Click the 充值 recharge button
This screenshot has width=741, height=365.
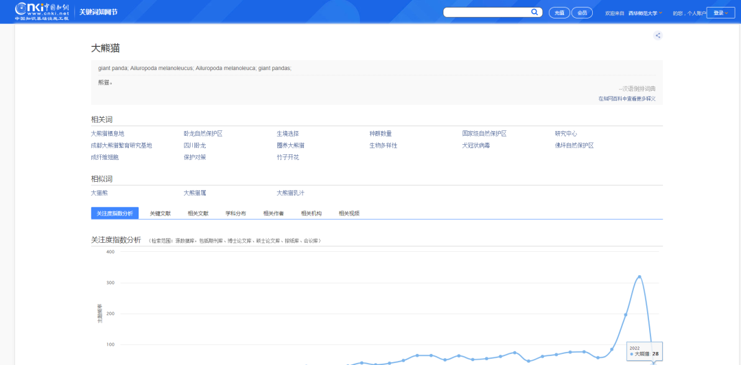click(x=559, y=13)
